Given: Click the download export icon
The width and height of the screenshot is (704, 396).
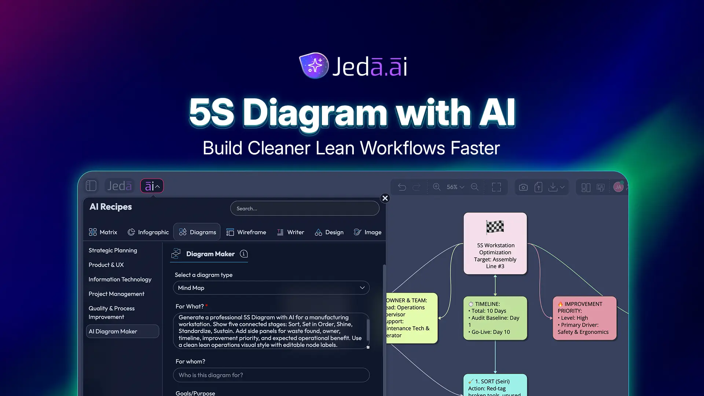Looking at the screenshot, I should point(553,187).
